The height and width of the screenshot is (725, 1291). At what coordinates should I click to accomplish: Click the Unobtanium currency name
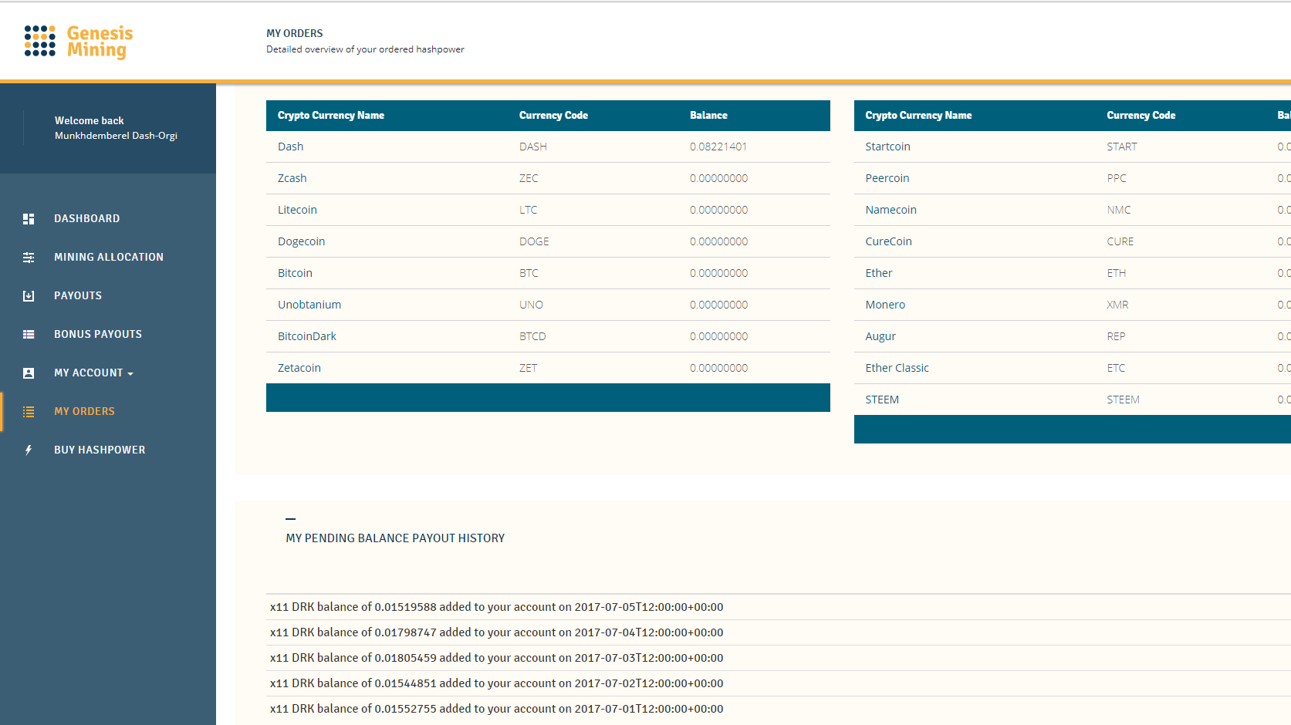(x=309, y=305)
